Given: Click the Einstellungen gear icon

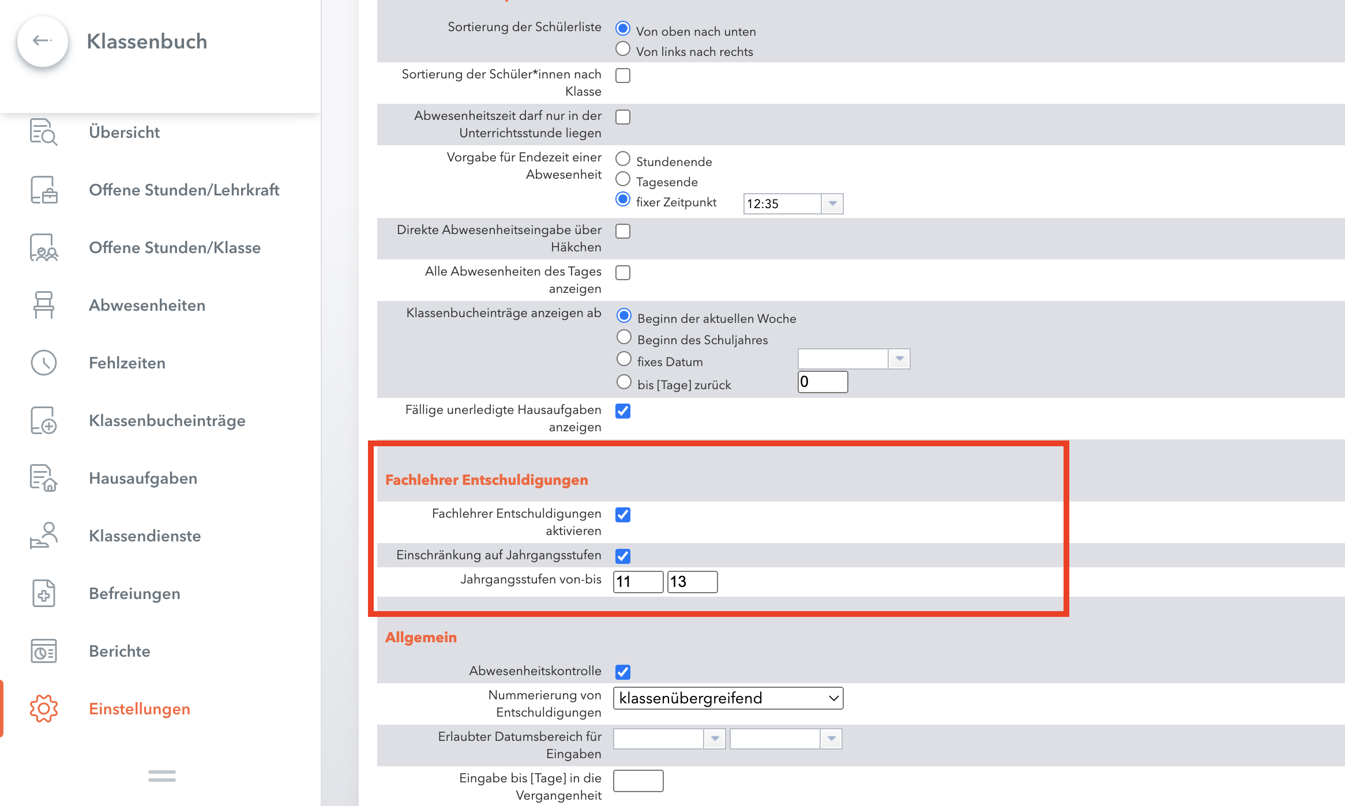Looking at the screenshot, I should pos(44,709).
